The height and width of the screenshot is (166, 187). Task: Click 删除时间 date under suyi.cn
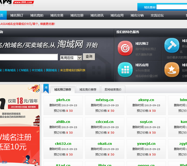(x=146, y=127)
